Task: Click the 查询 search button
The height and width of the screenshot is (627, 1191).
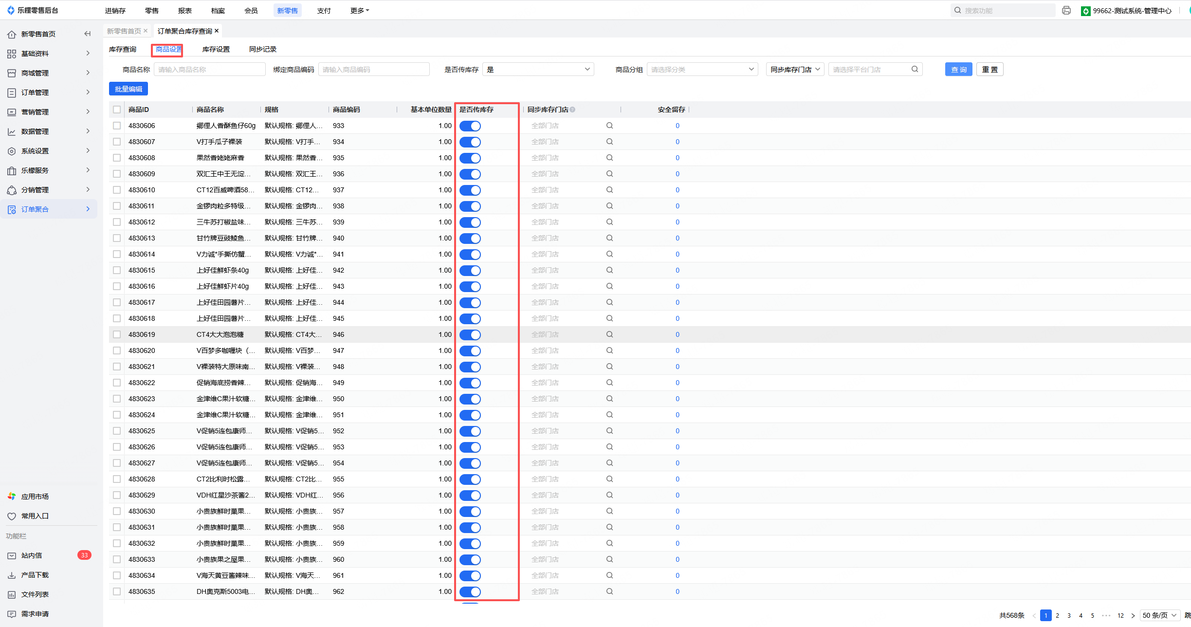Action: pyautogui.click(x=958, y=69)
